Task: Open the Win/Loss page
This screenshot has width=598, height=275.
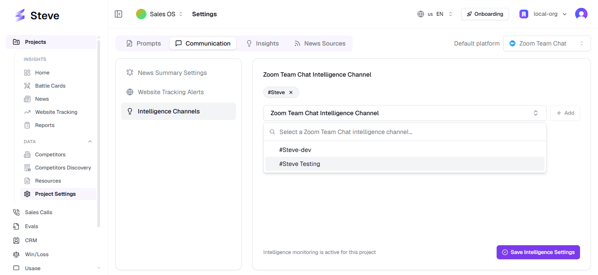Action: 51,254
